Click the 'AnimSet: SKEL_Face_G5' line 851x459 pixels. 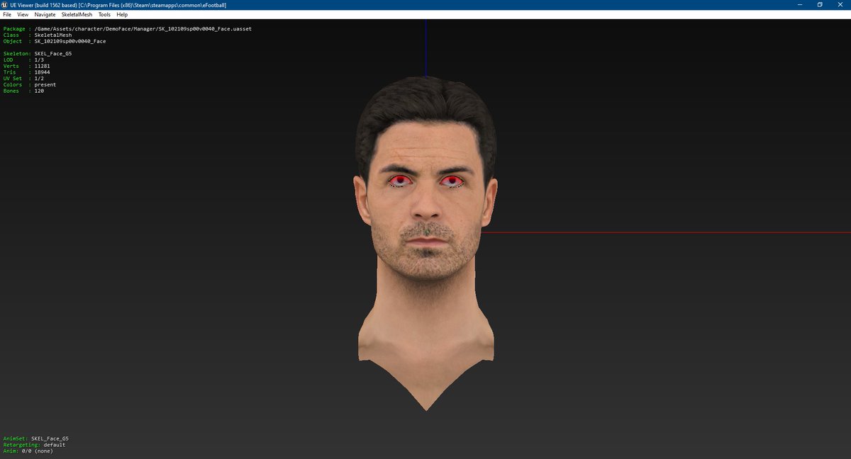36,438
